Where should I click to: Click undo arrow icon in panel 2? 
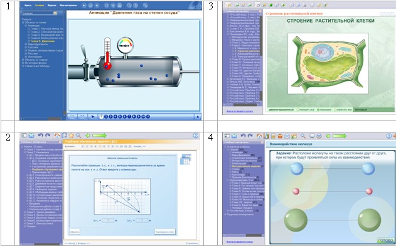click(40, 136)
